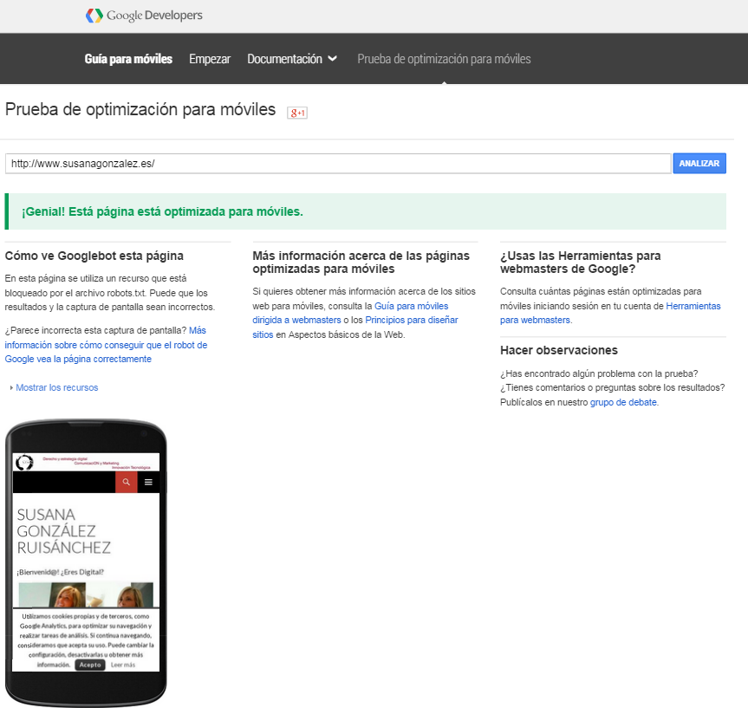Screen dimensions: 748x714
Task: Expand the Documentación dropdown arrow
Action: pos(333,59)
